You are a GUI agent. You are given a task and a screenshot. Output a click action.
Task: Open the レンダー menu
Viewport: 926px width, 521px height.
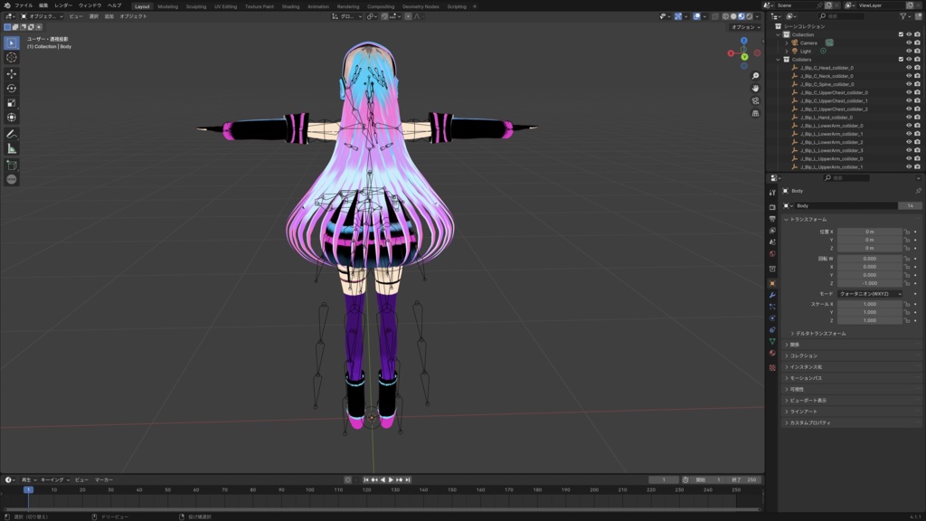[x=63, y=5]
